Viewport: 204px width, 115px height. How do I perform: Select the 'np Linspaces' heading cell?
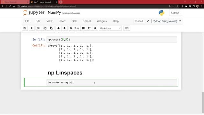click(x=65, y=73)
